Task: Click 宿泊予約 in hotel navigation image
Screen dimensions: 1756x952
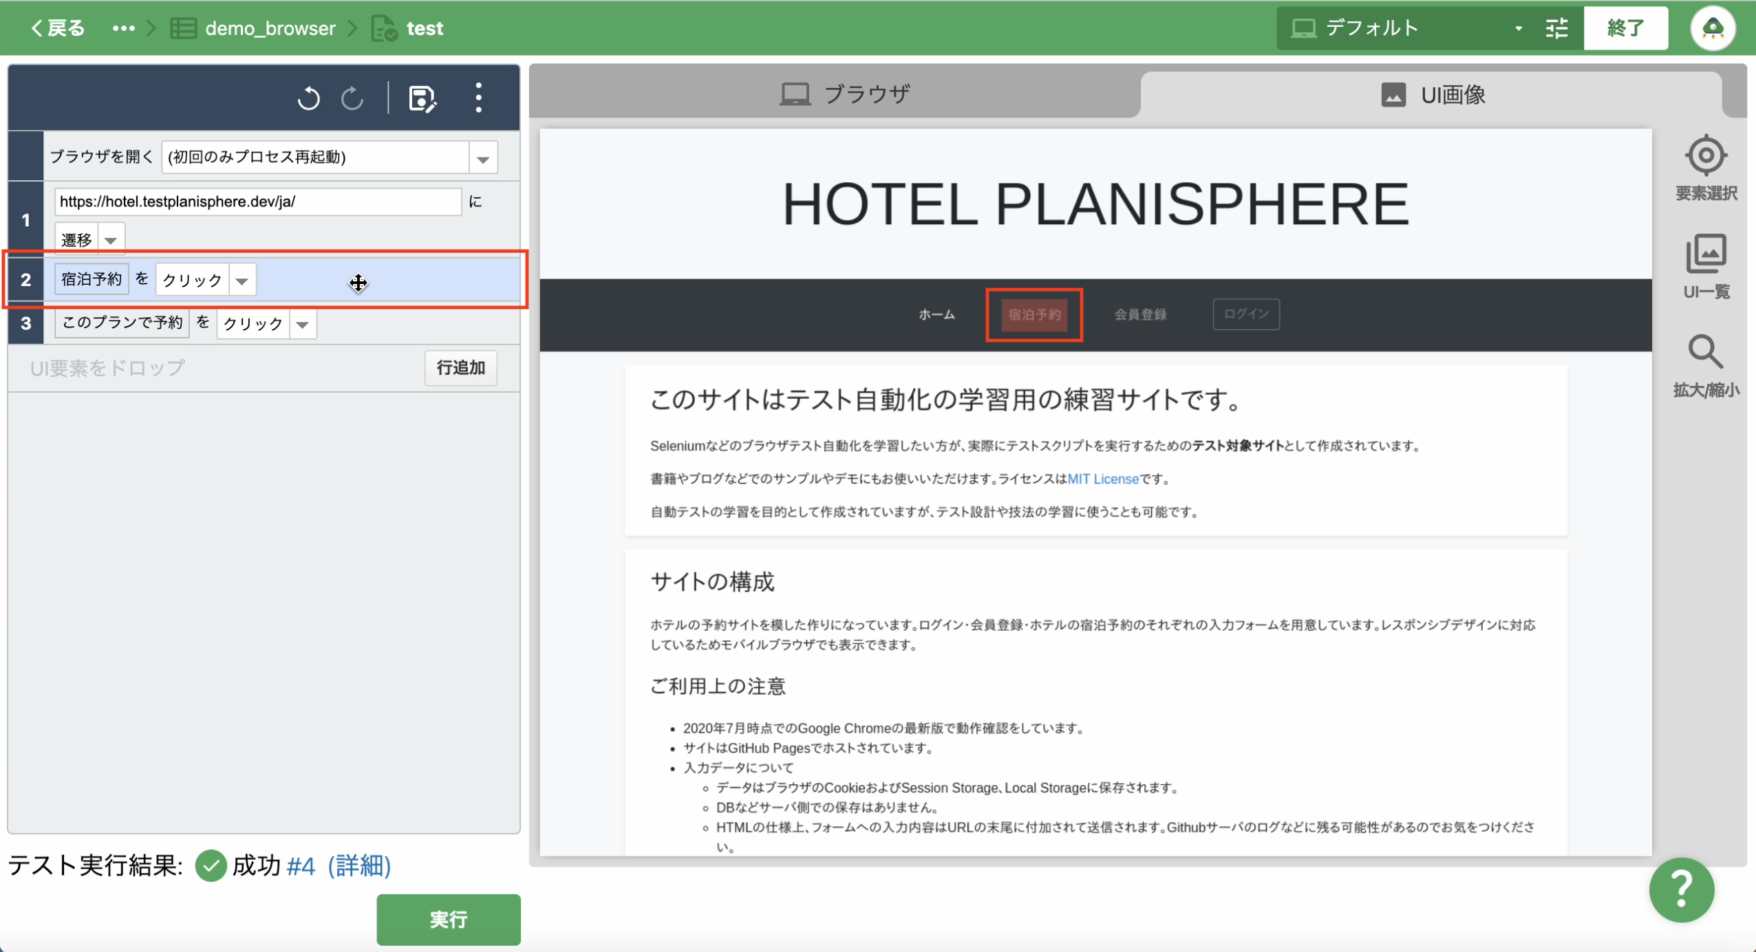Action: [x=1034, y=315]
